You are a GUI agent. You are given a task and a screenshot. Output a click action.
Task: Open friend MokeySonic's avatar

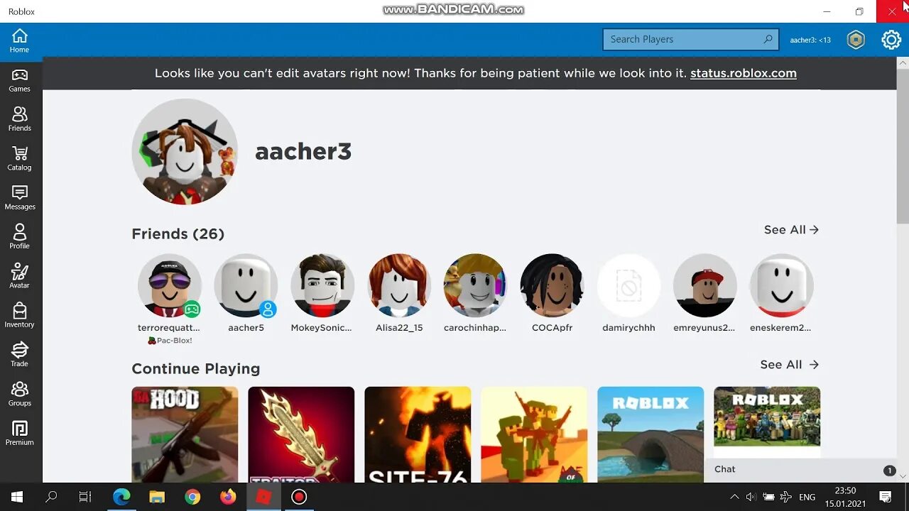(x=322, y=285)
